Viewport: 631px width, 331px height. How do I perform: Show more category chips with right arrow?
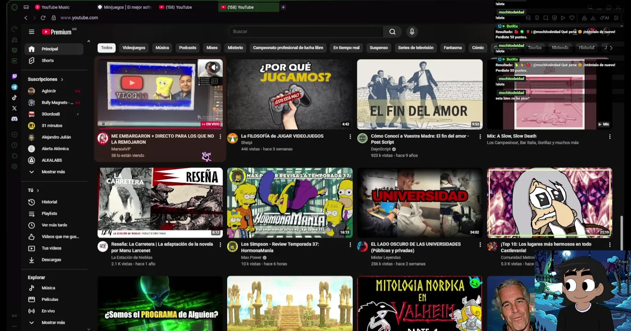click(x=611, y=48)
